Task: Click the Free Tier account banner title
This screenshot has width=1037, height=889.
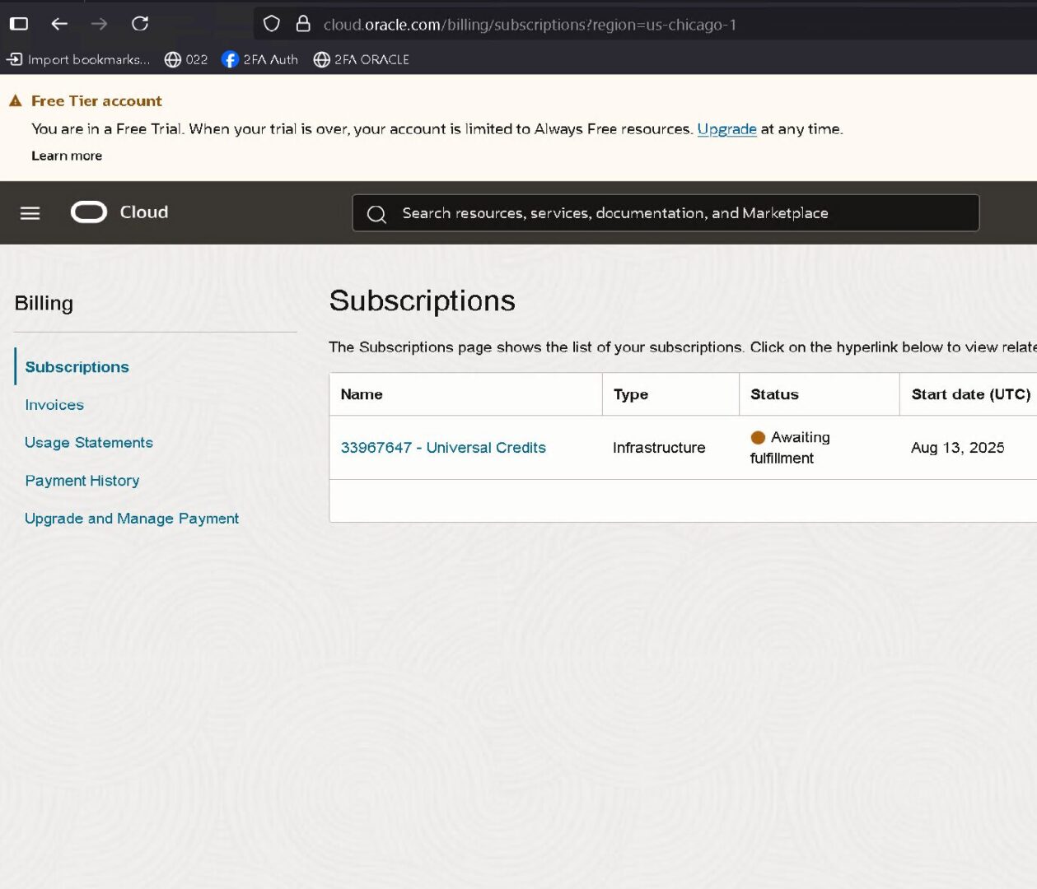Action: pyautogui.click(x=96, y=100)
